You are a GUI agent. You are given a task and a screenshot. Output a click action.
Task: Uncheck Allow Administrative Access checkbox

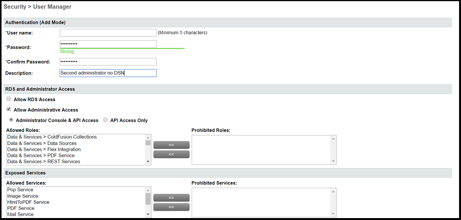[x=9, y=109]
